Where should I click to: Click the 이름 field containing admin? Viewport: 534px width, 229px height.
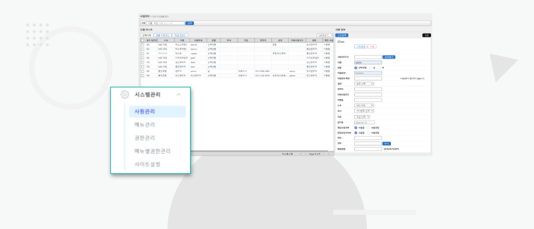[368, 62]
